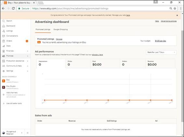Select the Etsy Studio channel icon

pyautogui.click(x=4, y=87)
